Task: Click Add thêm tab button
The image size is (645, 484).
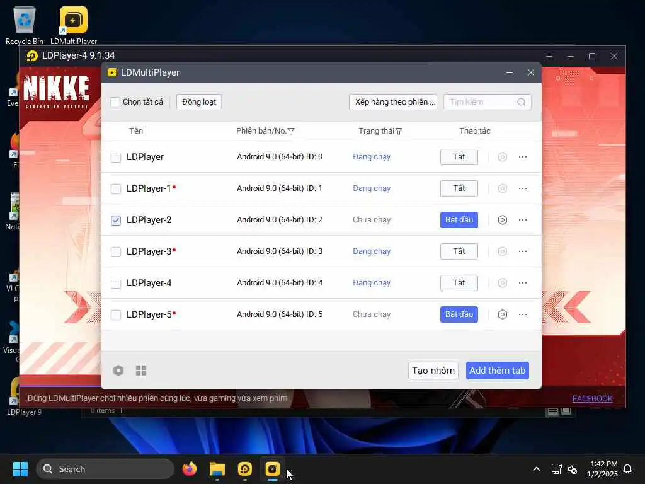Action: coord(498,371)
